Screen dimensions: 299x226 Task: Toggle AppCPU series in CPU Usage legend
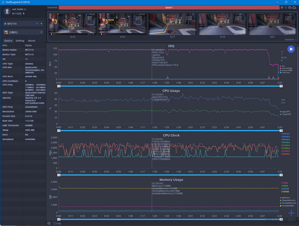click(285, 112)
